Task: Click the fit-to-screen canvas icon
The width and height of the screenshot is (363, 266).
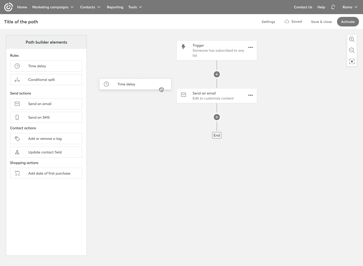Action: (352, 61)
